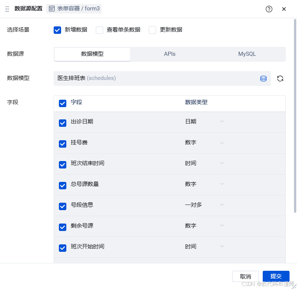Image resolution: width=297 pixels, height=289 pixels.
Task: Close the data source config dialog
Action: click(284, 9)
